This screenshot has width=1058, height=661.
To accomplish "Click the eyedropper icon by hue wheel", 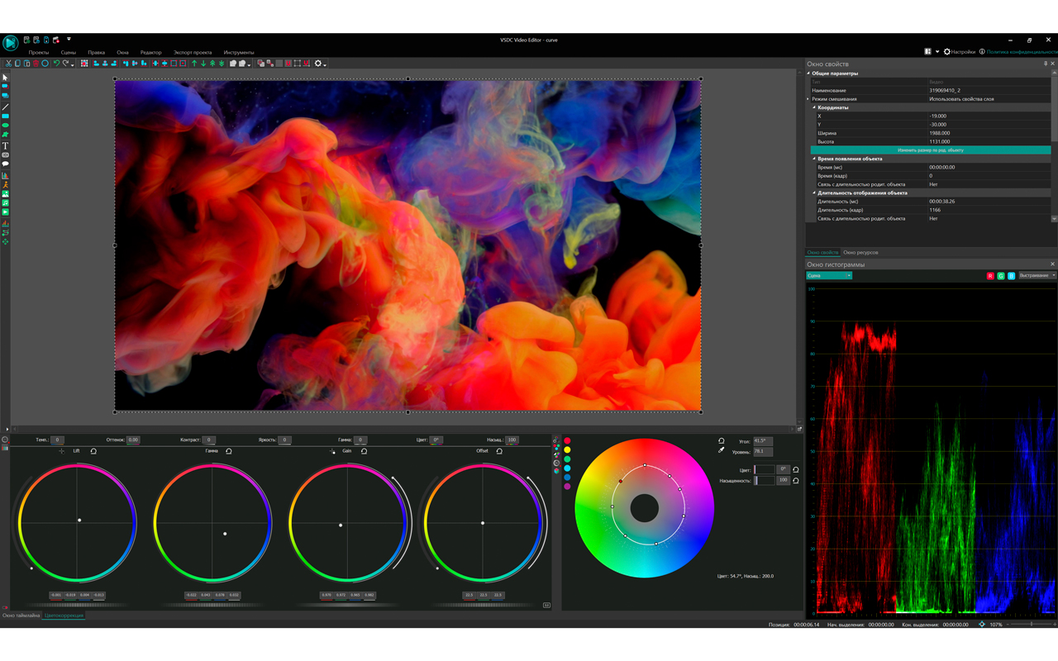I will [722, 450].
